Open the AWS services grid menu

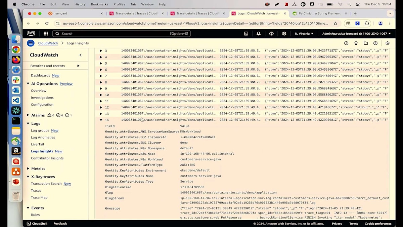pos(46,34)
